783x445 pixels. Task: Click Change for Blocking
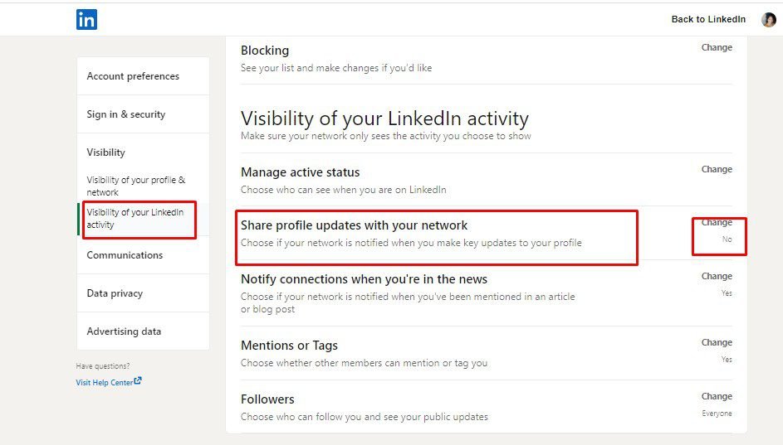point(717,47)
